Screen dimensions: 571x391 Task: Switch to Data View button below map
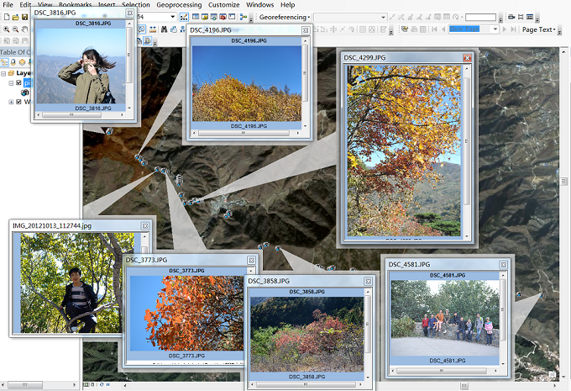pos(86,384)
